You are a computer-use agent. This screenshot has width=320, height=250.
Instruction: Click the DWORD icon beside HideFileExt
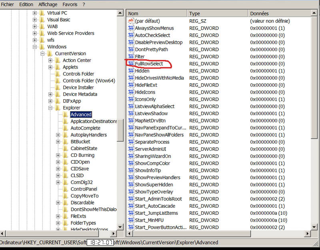(131, 85)
